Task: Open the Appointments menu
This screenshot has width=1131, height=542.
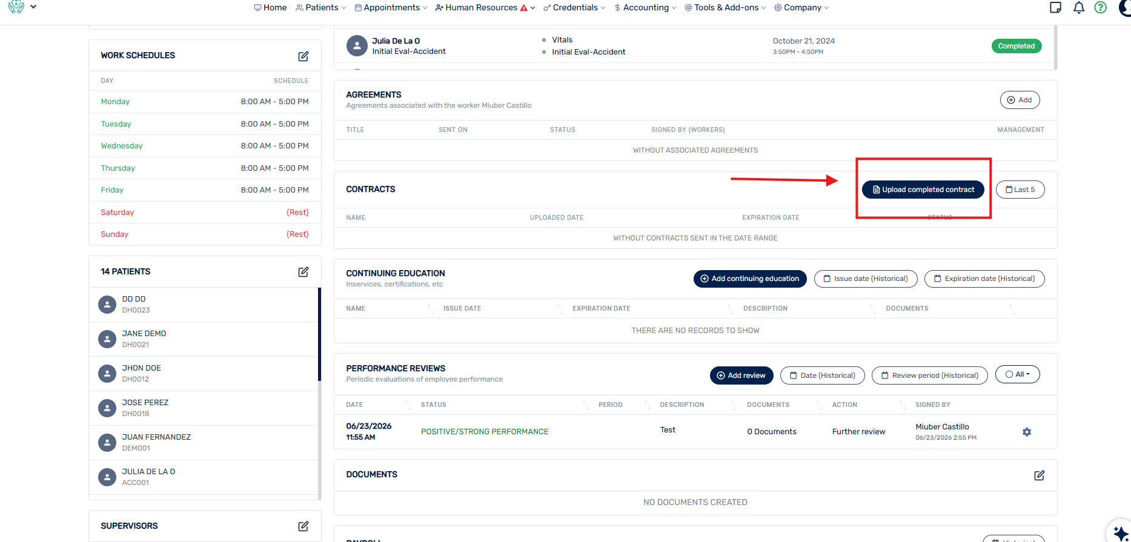Action: pyautogui.click(x=391, y=7)
